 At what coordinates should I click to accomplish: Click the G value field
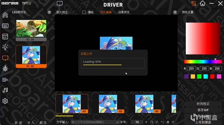[204, 69]
